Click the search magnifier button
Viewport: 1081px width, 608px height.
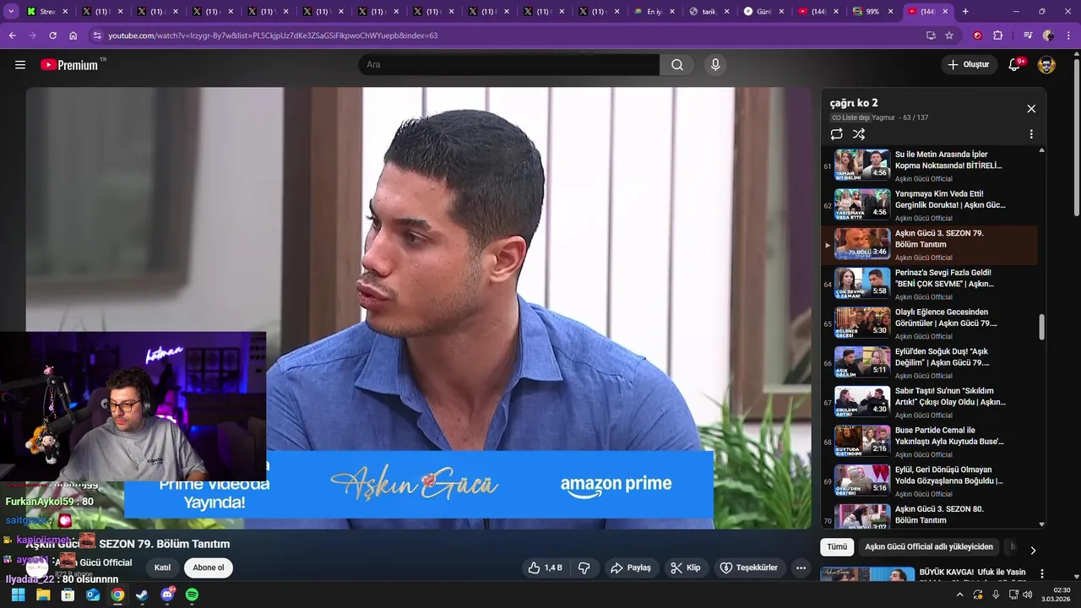677,65
